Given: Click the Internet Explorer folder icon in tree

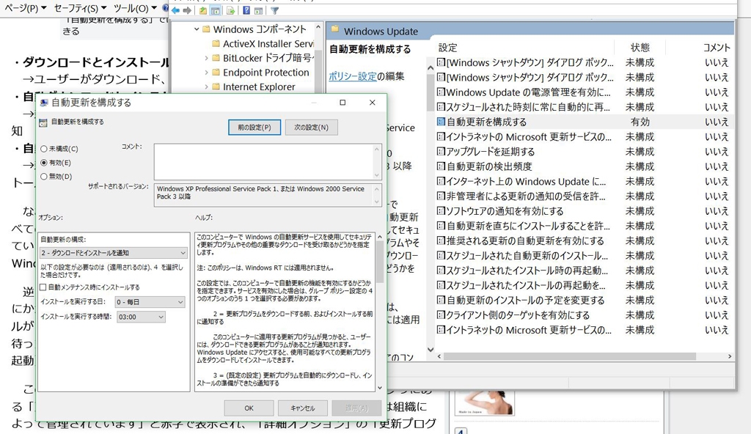Looking at the screenshot, I should [x=216, y=87].
